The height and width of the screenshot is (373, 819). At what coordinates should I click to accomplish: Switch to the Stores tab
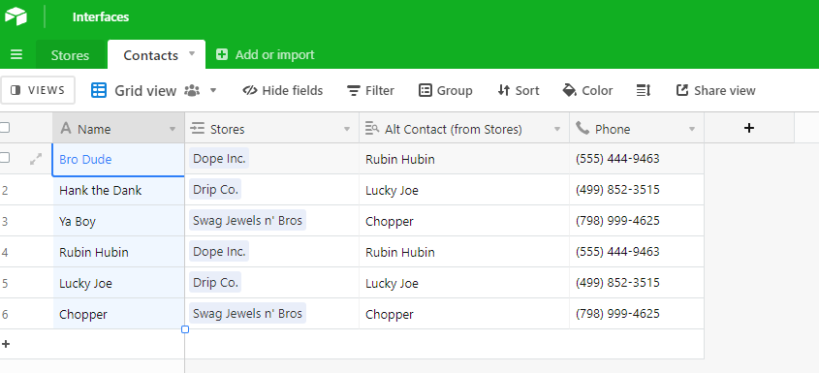pyautogui.click(x=70, y=55)
